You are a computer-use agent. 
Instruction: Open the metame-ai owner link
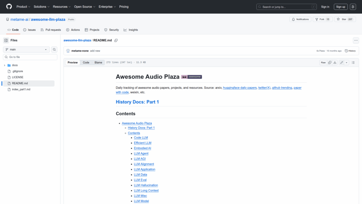click(x=19, y=19)
